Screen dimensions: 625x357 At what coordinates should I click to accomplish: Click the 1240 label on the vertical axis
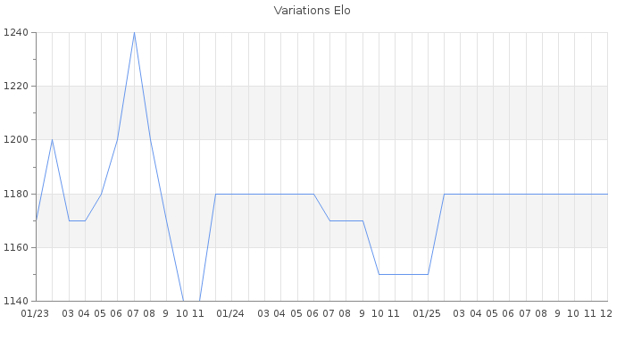[x=16, y=33]
